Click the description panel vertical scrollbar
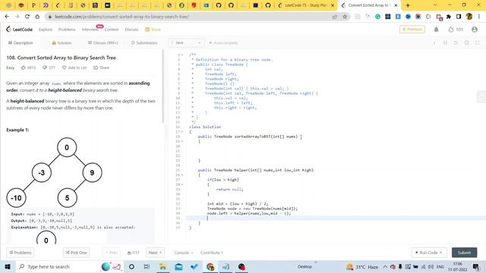Viewport: 486px width, 273px height. click(x=163, y=86)
